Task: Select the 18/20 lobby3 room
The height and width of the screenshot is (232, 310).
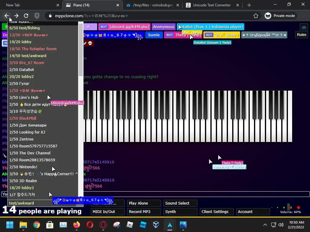Action: point(43,188)
